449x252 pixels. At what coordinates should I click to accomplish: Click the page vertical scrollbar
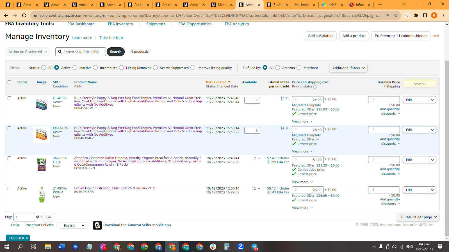tap(447, 149)
